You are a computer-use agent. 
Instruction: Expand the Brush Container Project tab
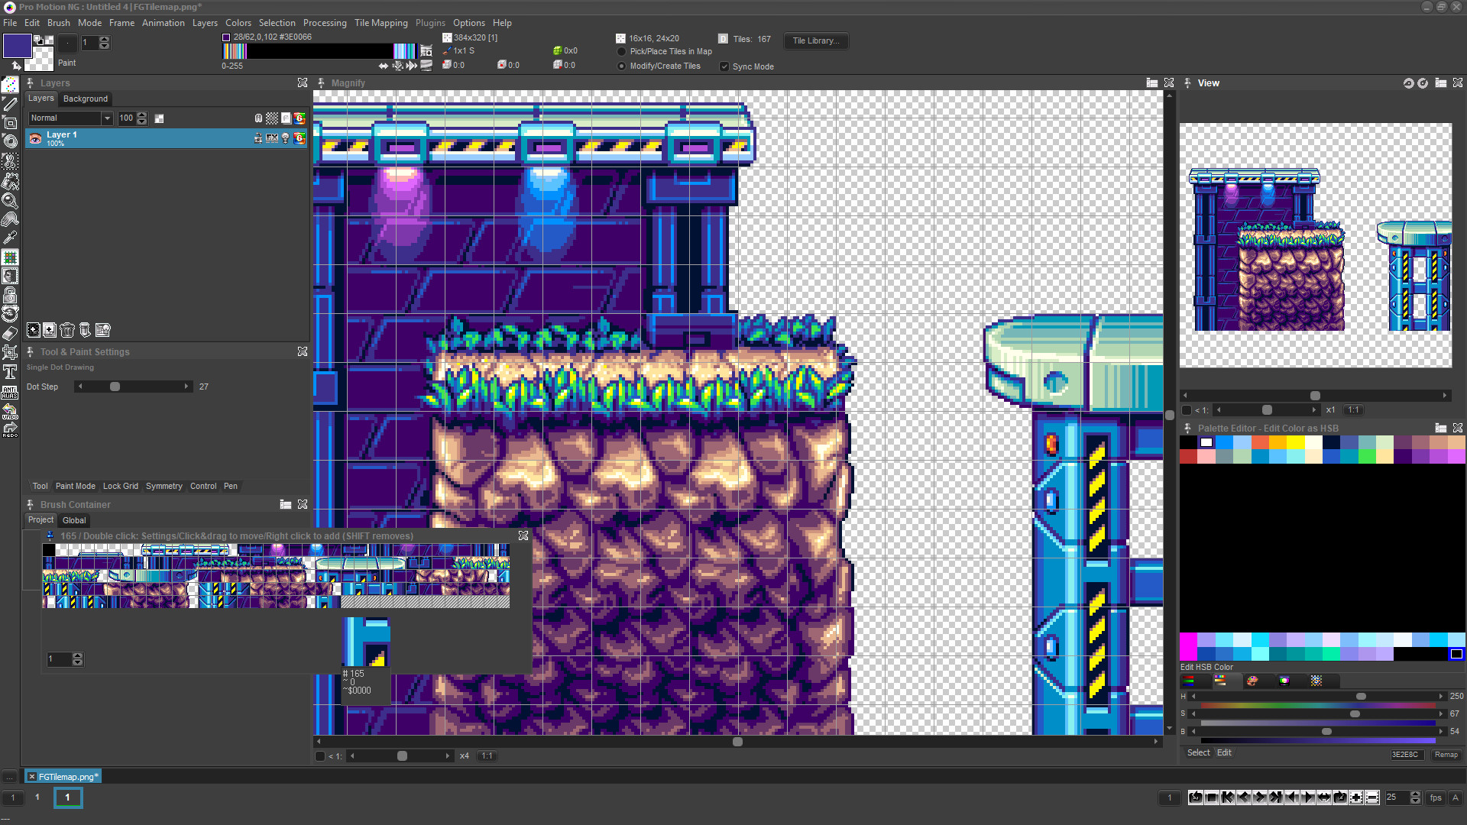(x=40, y=519)
